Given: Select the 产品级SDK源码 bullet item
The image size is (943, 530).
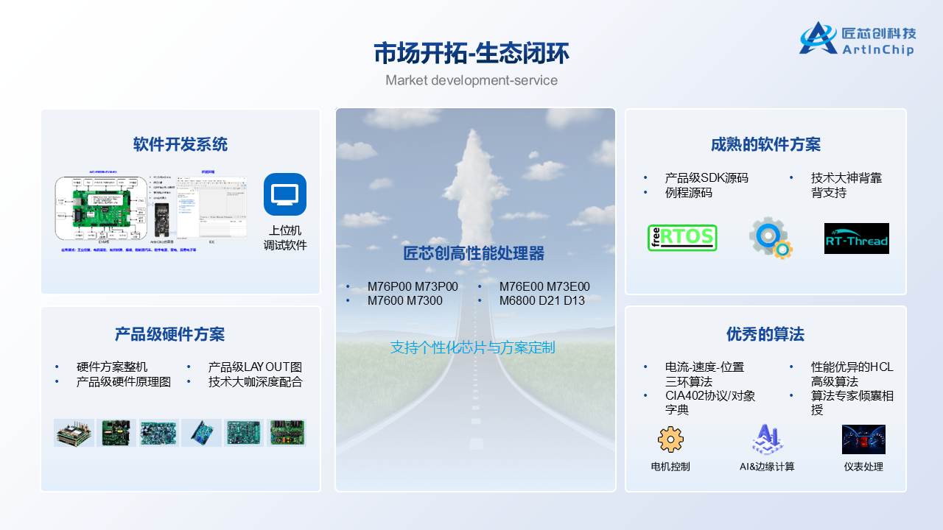Looking at the screenshot, I should click(x=707, y=177).
